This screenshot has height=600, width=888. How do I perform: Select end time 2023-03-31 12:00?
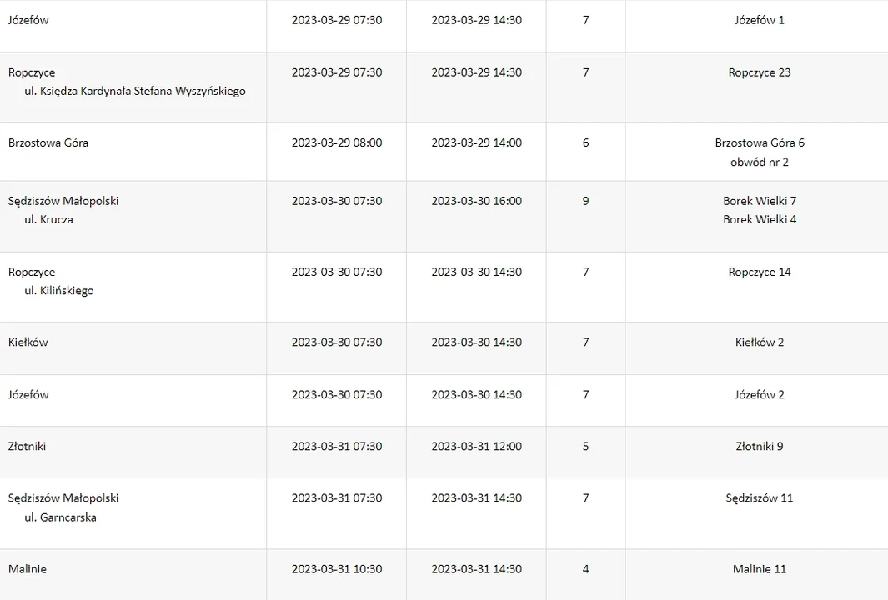tap(476, 447)
